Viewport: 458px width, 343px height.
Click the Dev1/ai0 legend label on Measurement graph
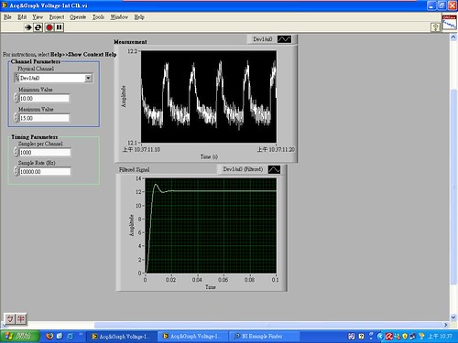[263, 39]
